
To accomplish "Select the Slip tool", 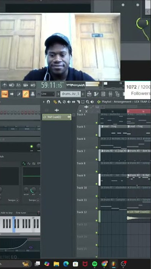I will [x=73, y=102].
